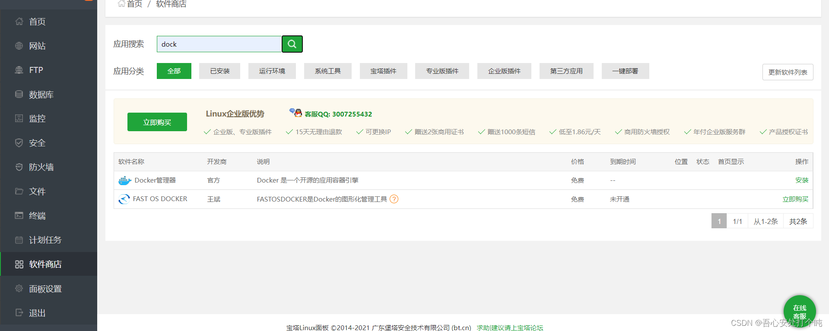This screenshot has height=331, width=829.
Task: Switch to the 已安装 category
Action: tap(220, 71)
